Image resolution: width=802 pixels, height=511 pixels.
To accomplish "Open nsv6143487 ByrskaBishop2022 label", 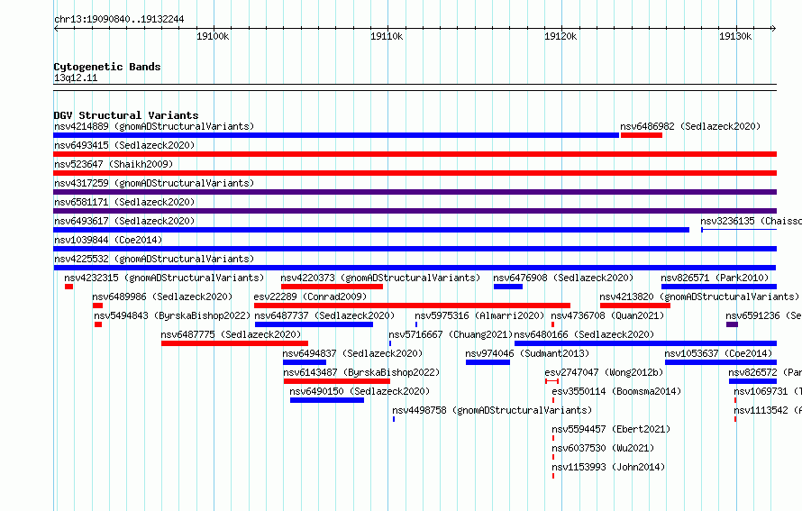I will [x=361, y=372].
